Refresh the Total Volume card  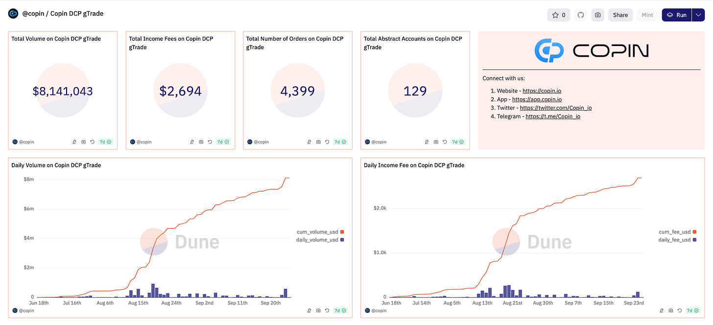pyautogui.click(x=92, y=142)
